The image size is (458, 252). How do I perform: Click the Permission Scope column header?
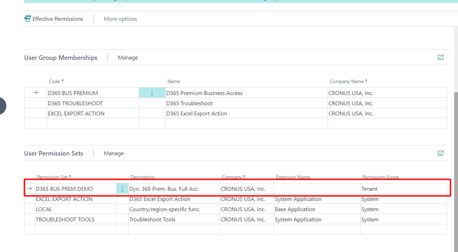[x=381, y=177]
